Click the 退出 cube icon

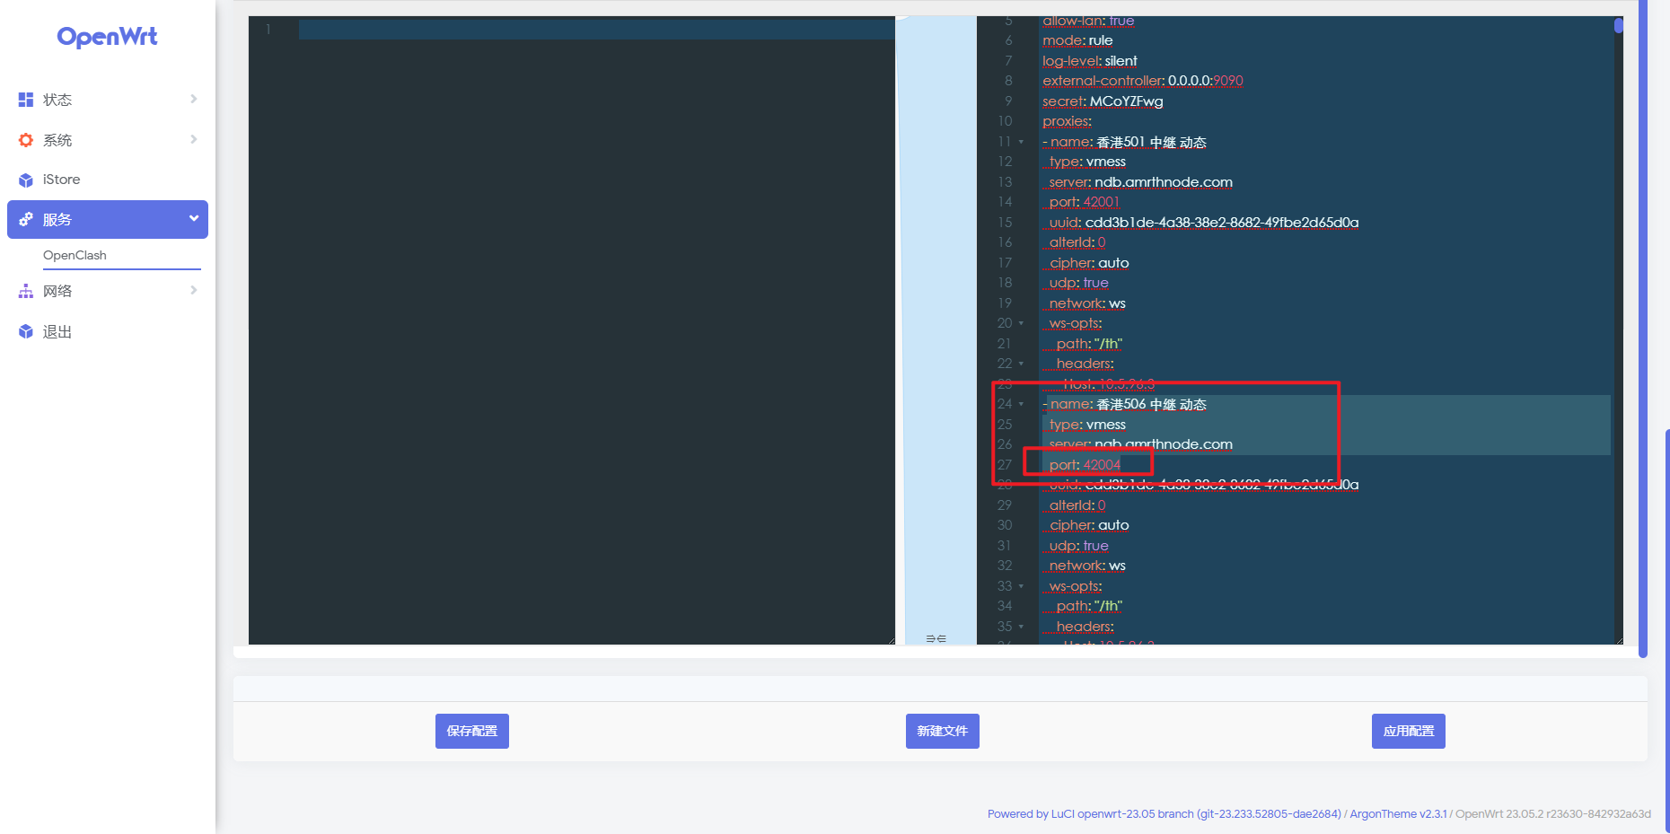[26, 332]
